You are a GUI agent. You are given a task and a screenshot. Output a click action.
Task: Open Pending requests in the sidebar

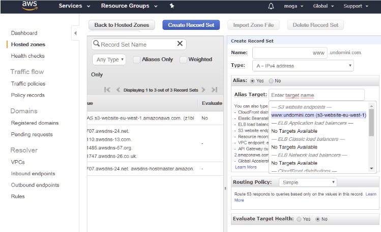(x=32, y=134)
